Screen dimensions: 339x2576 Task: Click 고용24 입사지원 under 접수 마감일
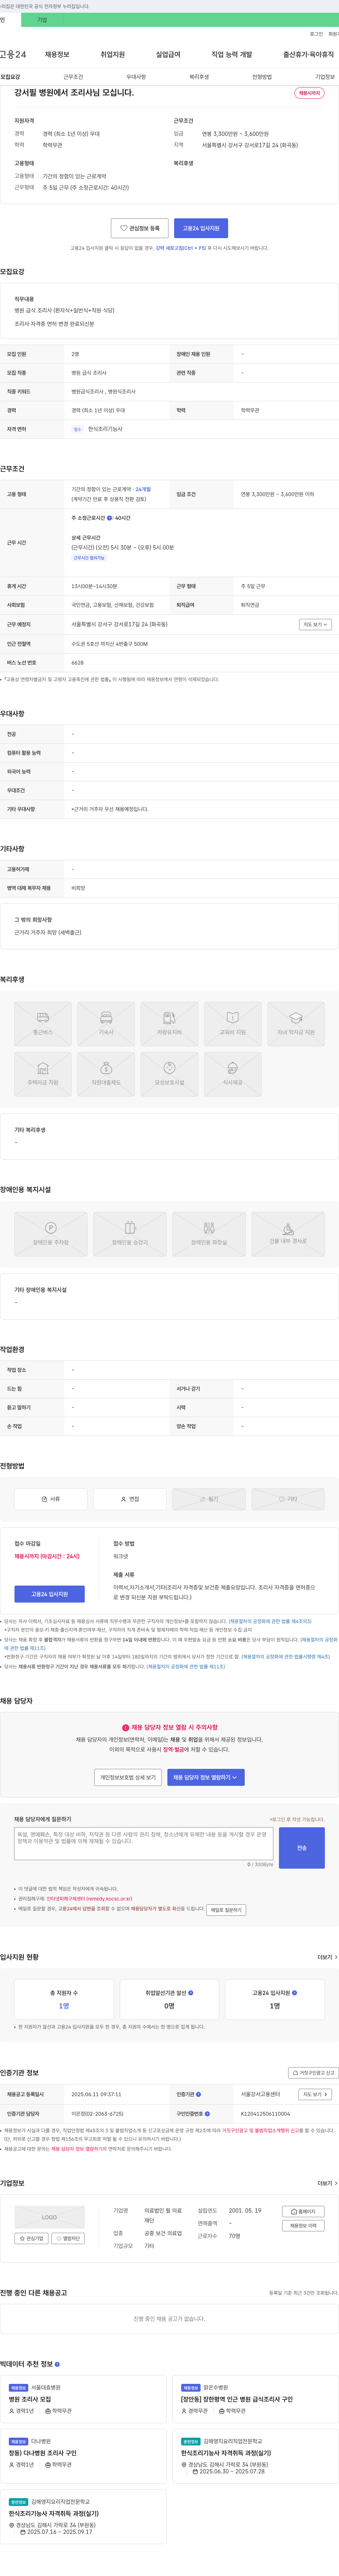click(50, 1594)
